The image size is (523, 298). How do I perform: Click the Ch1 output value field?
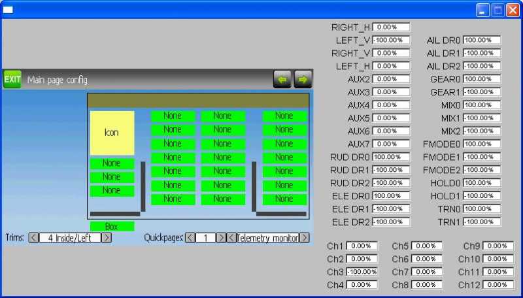click(362, 246)
